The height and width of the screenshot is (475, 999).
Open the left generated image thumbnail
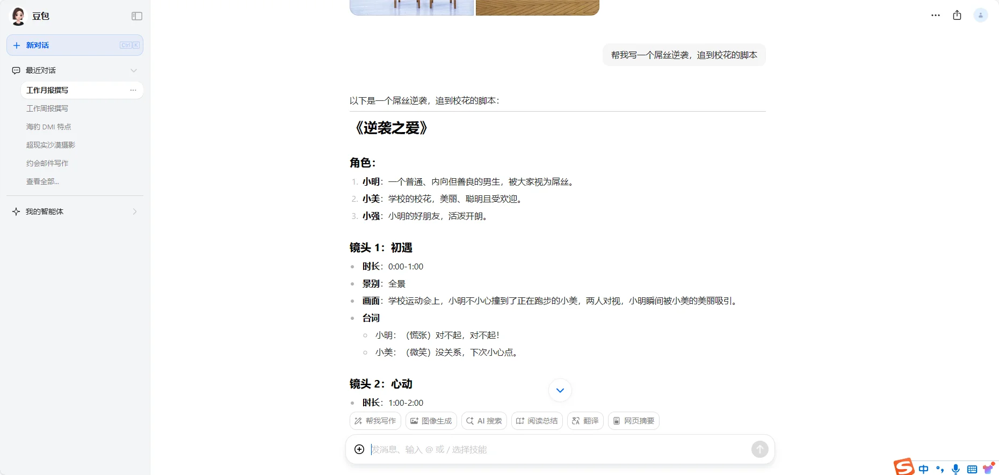(x=412, y=8)
